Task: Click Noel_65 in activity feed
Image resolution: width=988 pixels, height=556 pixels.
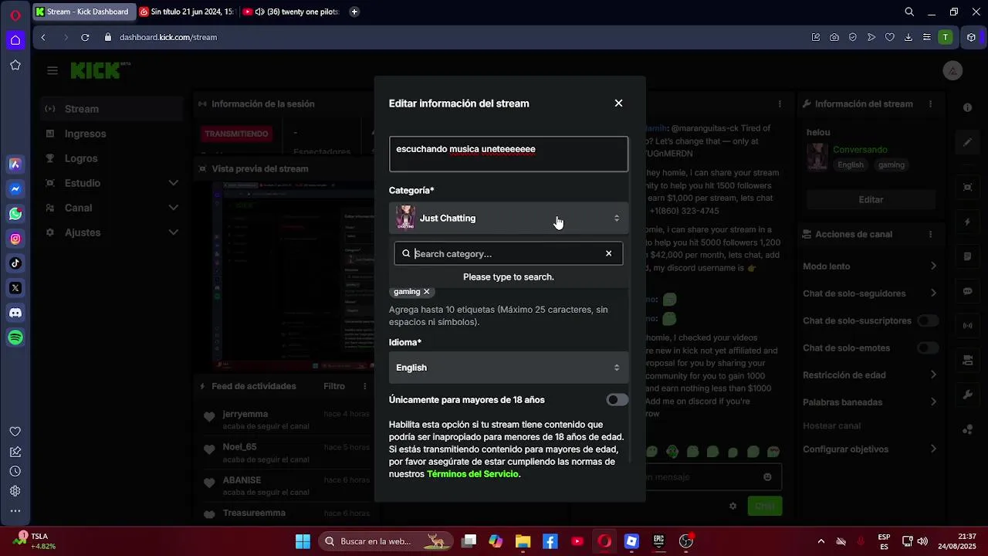Action: [239, 447]
